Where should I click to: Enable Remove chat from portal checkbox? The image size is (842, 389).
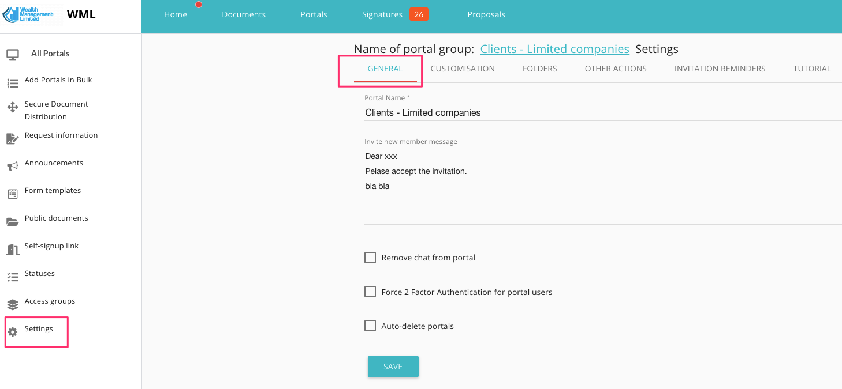coord(370,258)
